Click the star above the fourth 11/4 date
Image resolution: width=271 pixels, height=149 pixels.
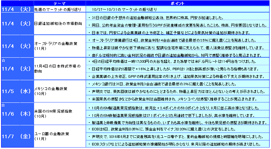3,61
